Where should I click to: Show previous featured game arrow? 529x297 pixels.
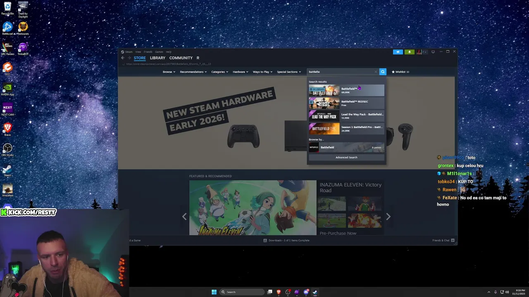point(184,216)
